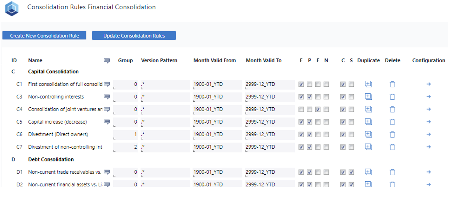
Task: Uncheck the P checkbox for rule C3
Action: tap(309, 97)
